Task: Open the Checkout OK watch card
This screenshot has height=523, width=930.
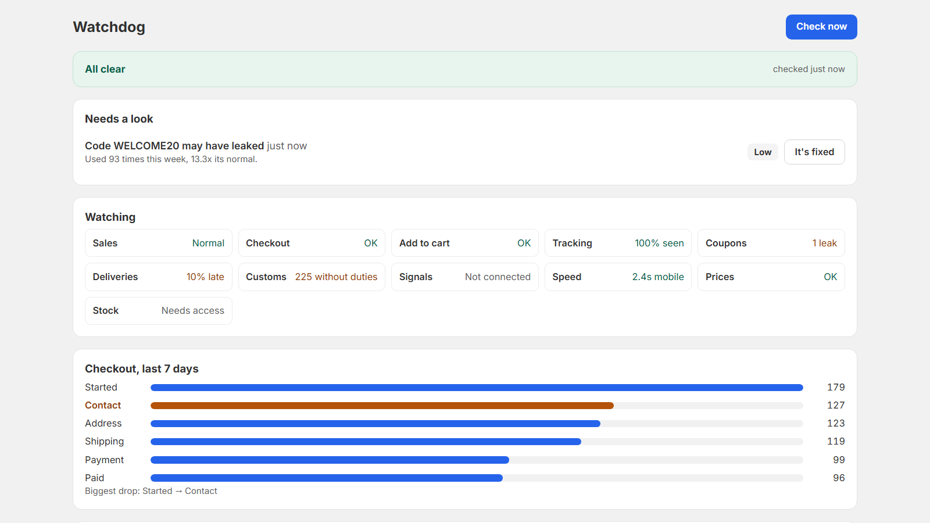Action: tap(312, 243)
